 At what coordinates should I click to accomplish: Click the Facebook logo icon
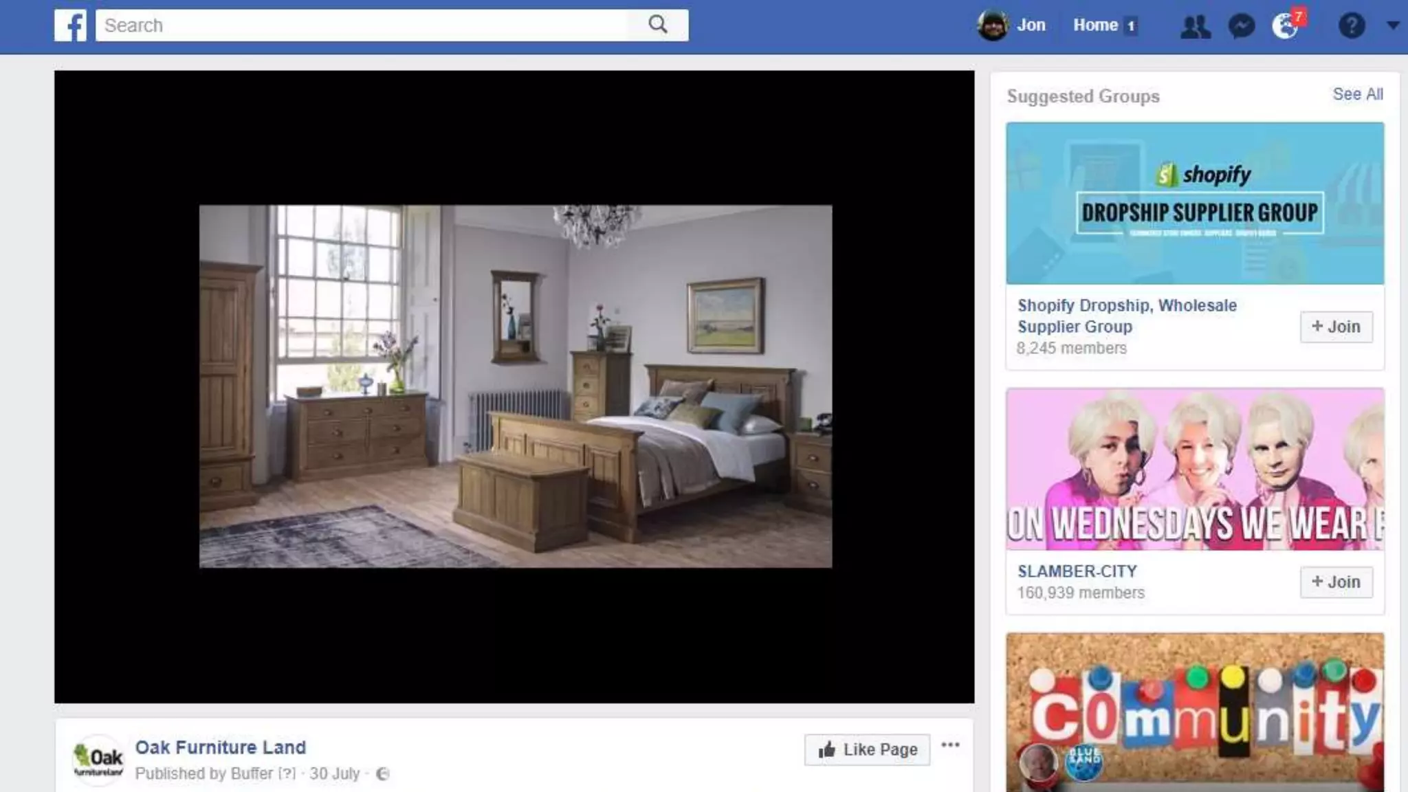pyautogui.click(x=71, y=25)
